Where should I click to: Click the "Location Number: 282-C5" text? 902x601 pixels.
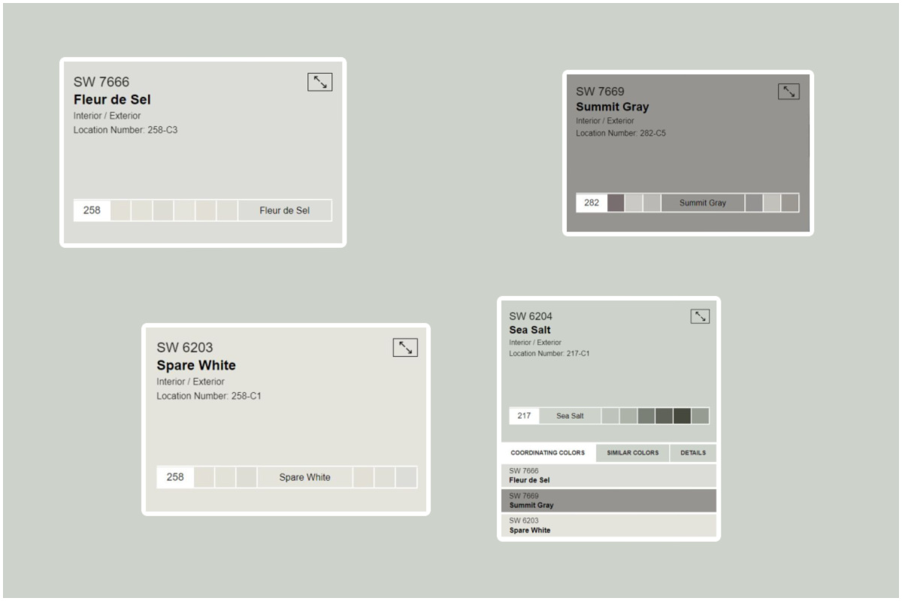[621, 133]
